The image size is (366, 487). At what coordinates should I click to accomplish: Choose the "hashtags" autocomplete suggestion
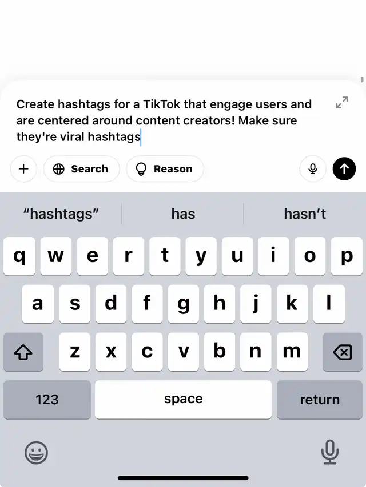point(61,214)
